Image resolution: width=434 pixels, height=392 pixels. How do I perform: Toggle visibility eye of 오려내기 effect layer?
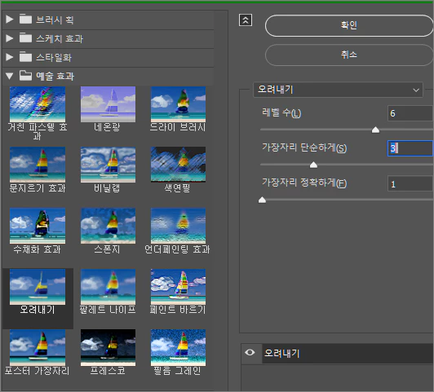pyautogui.click(x=250, y=352)
